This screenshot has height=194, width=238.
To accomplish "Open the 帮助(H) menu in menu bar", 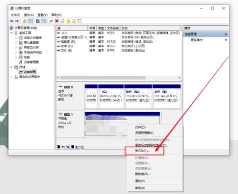I will tap(56, 15).
